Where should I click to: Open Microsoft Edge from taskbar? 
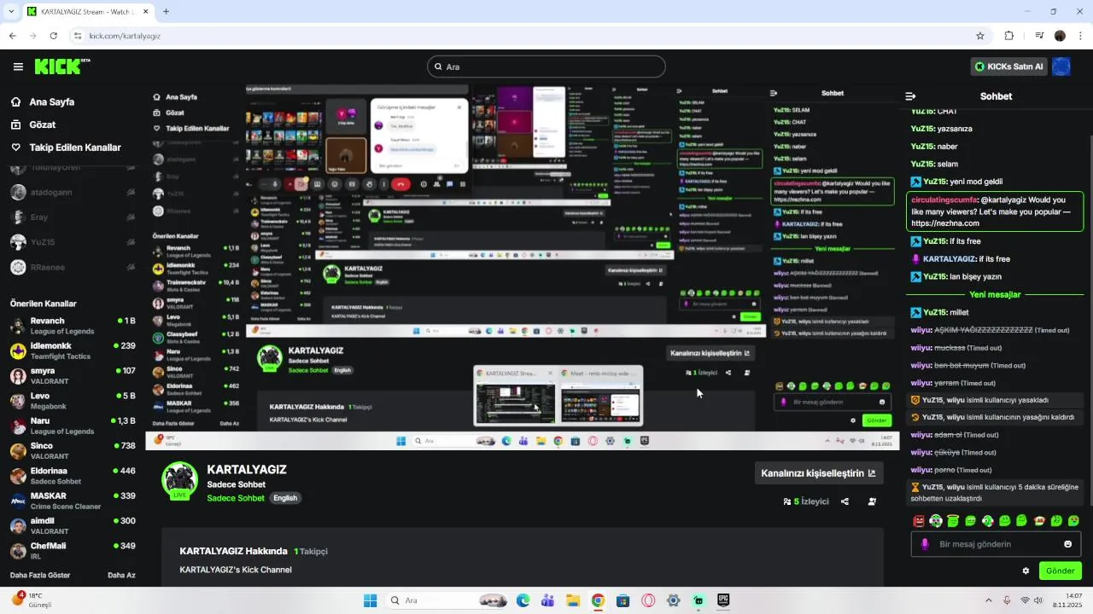523,600
